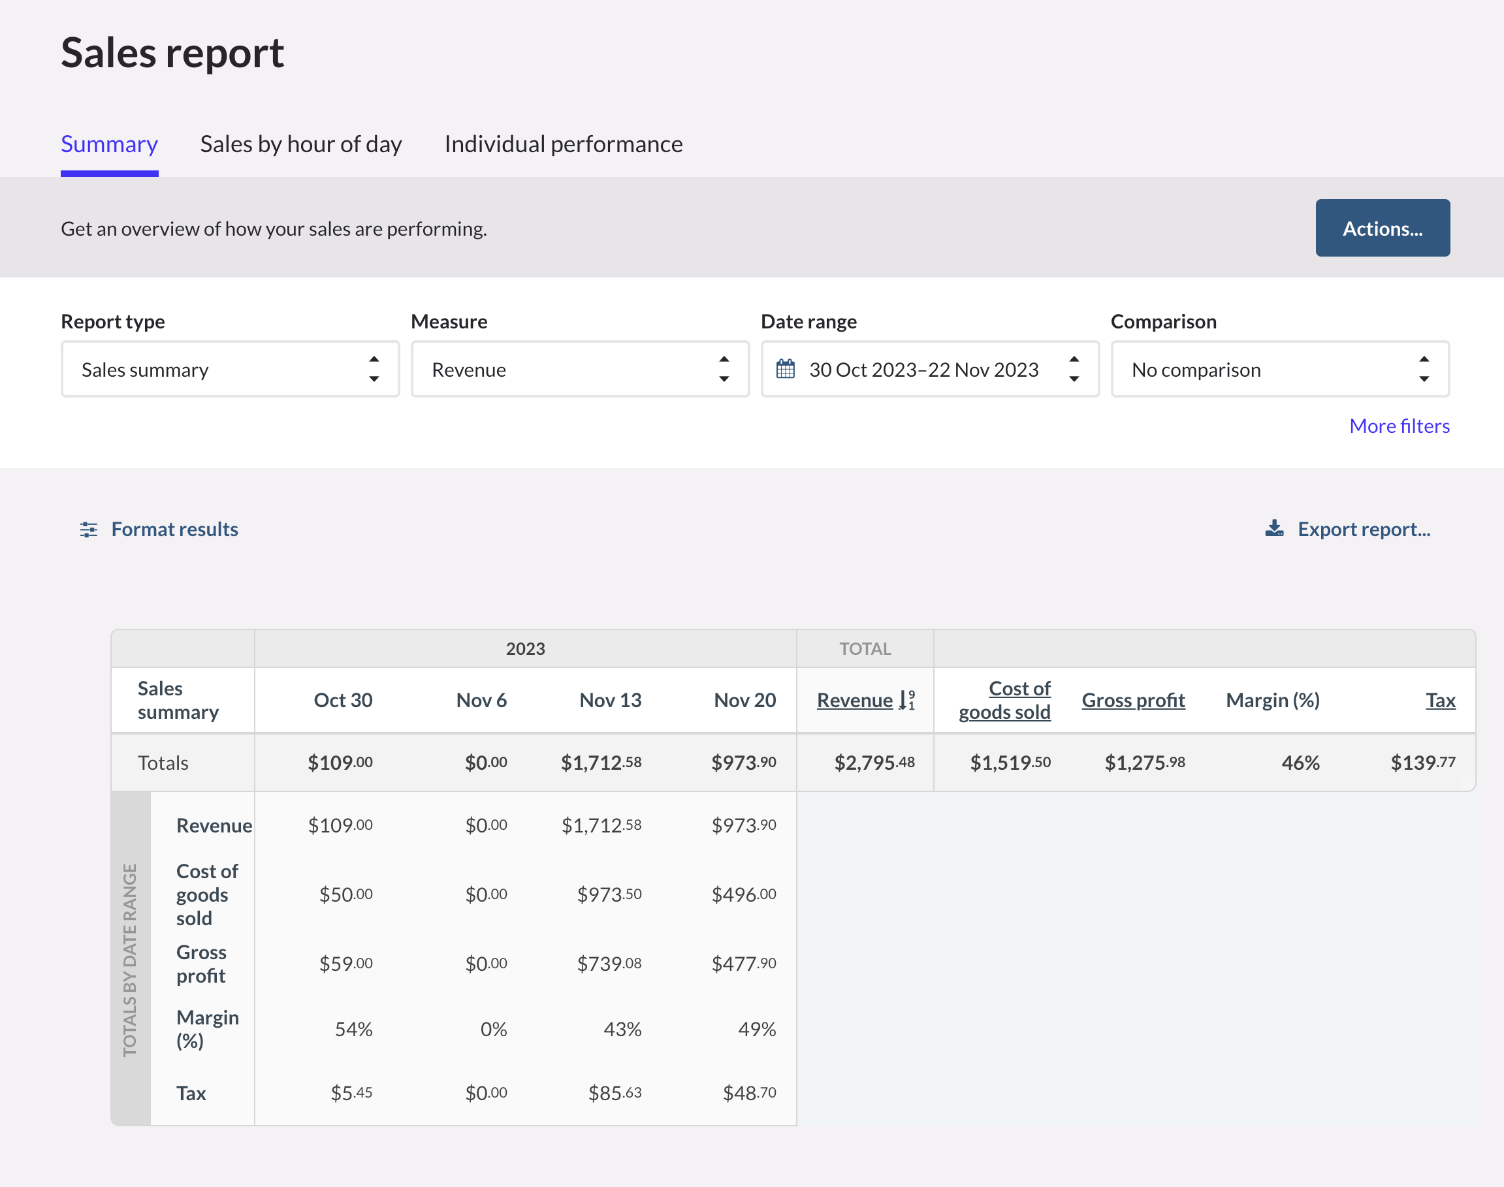The width and height of the screenshot is (1504, 1187).
Task: Click Export report... text link
Action: tap(1364, 530)
